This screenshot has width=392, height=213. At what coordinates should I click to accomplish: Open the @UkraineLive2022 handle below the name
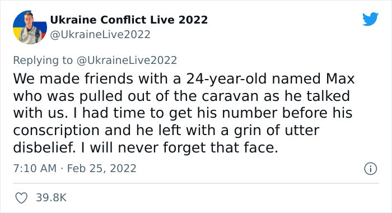click(x=100, y=35)
